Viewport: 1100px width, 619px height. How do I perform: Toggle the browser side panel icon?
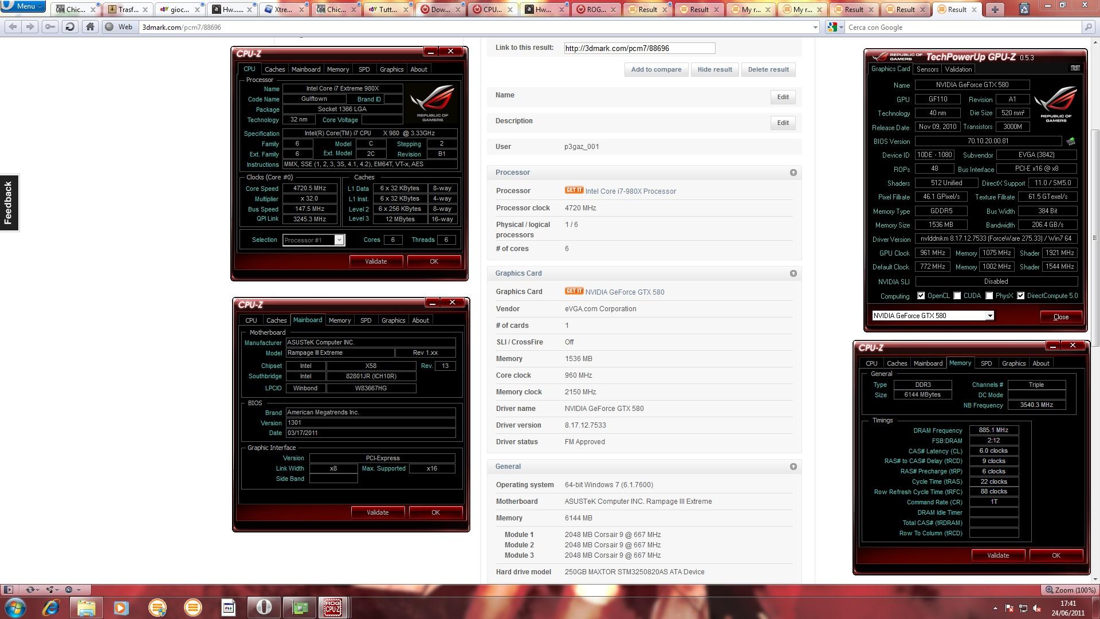tap(8, 590)
